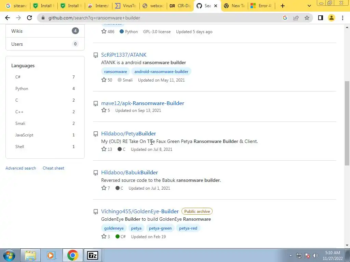
Task: Click the star count on PetyaBuilder
Action: pos(107,149)
